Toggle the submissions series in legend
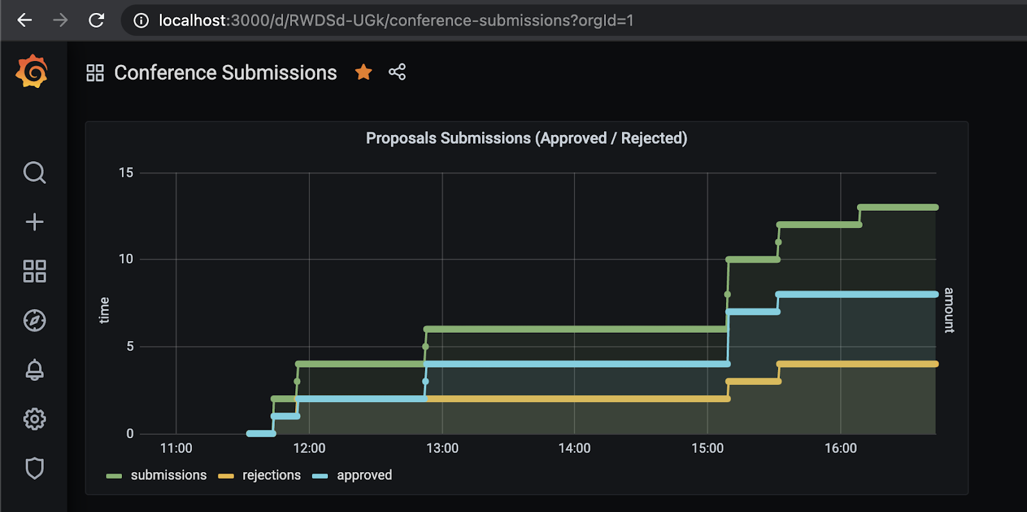Viewport: 1027px width, 512px height. (x=169, y=475)
